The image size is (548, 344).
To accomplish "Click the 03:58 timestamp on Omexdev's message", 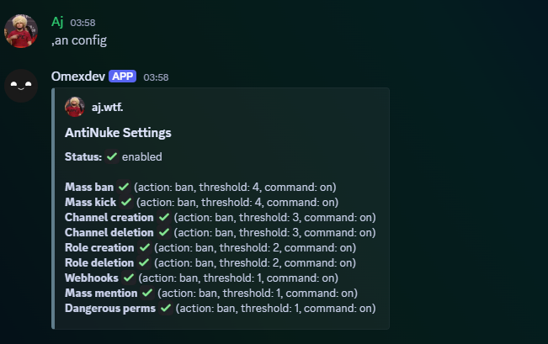I will point(156,77).
